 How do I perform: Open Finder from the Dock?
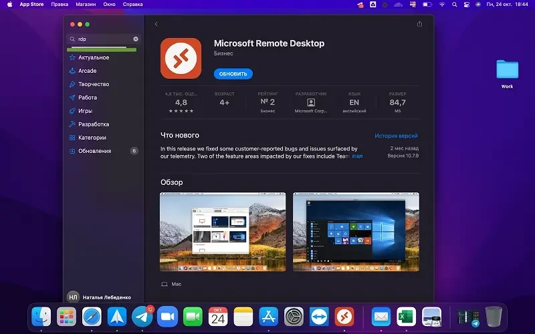(41, 317)
